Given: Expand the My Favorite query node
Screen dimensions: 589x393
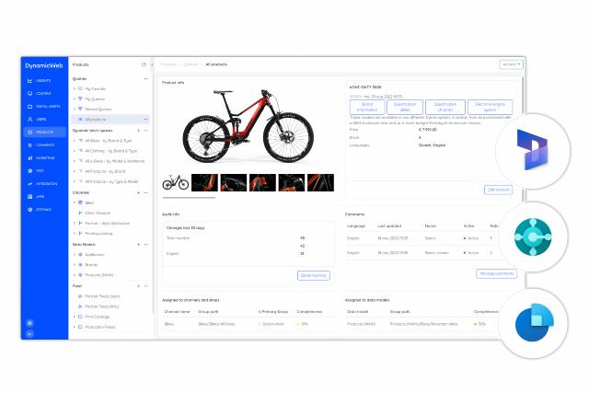Looking at the screenshot, I should [x=75, y=88].
